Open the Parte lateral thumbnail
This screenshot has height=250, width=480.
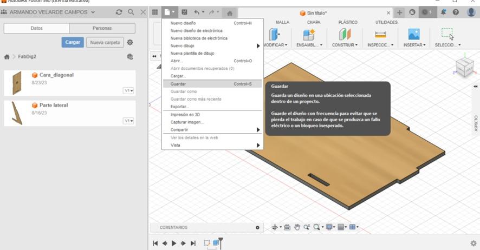(x=17, y=113)
